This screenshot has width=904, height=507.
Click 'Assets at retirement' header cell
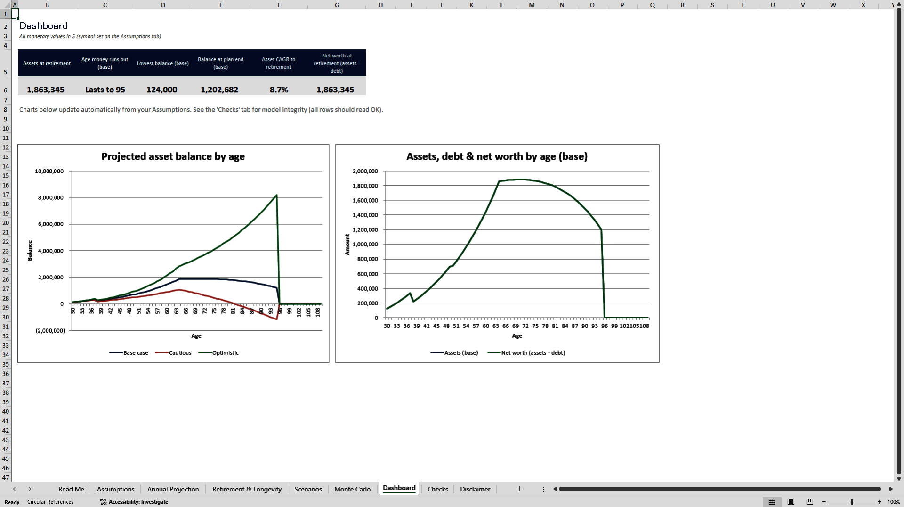pyautogui.click(x=47, y=63)
